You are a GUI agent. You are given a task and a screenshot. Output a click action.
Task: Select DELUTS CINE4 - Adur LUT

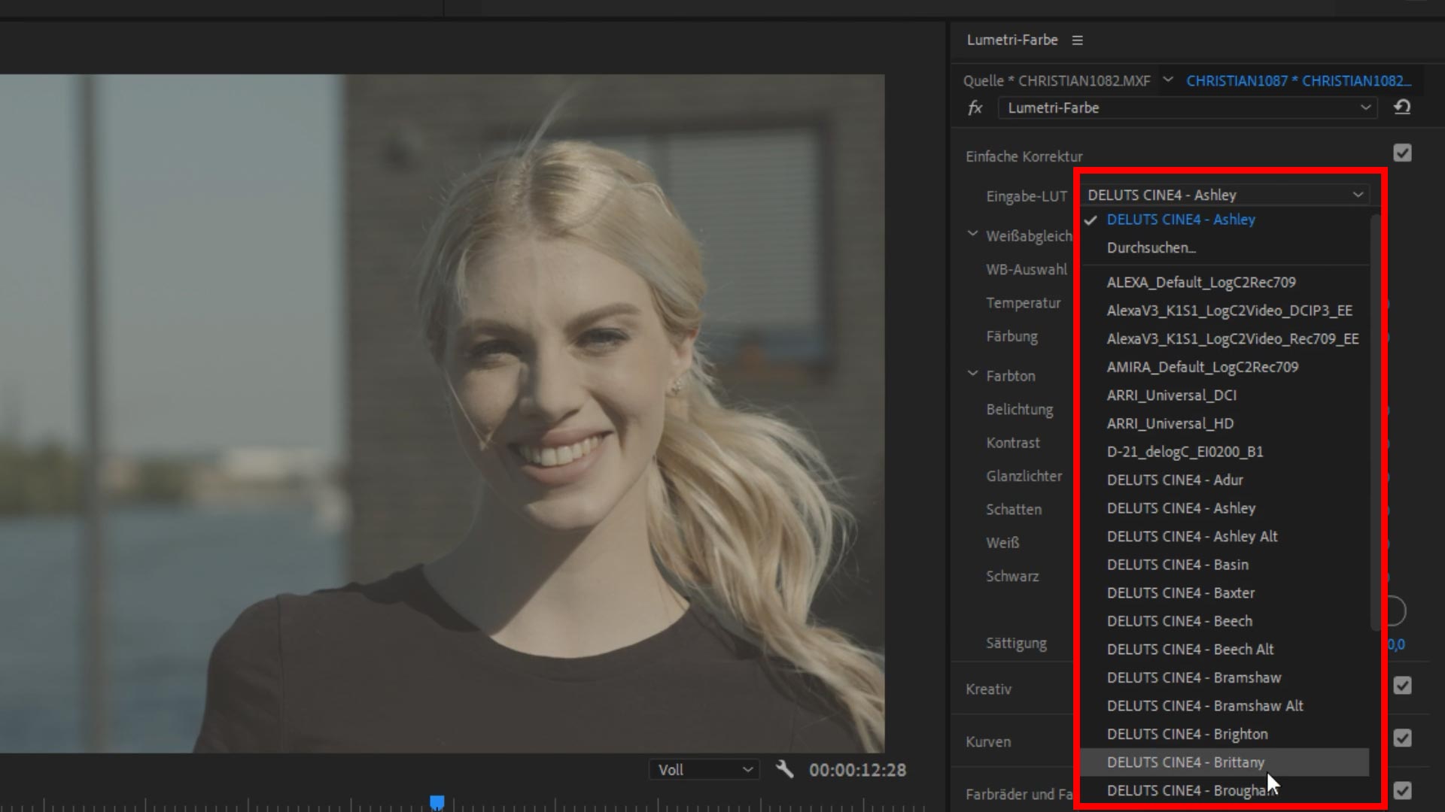(1225, 480)
